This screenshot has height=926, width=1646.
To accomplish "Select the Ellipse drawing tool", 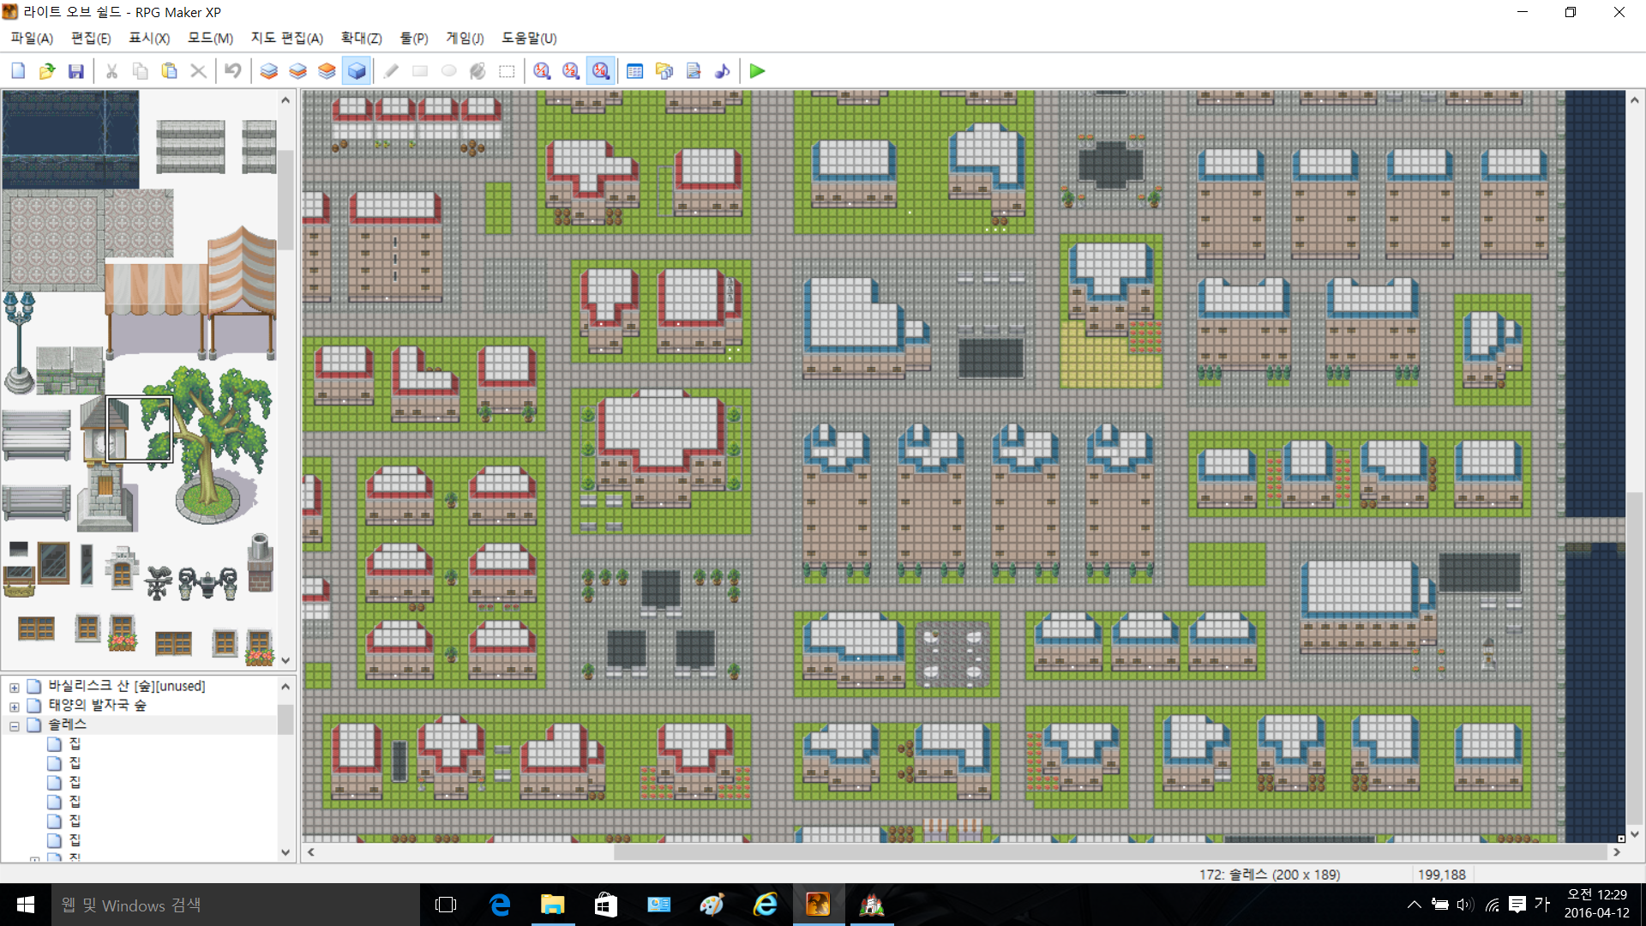I will pyautogui.click(x=449, y=71).
